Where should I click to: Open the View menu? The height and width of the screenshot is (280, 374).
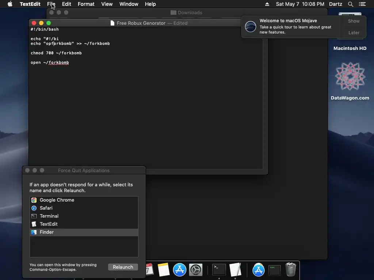pyautogui.click(x=107, y=4)
